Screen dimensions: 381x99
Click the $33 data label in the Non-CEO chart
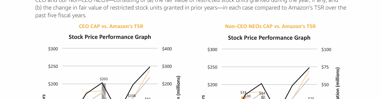(x=243, y=92)
